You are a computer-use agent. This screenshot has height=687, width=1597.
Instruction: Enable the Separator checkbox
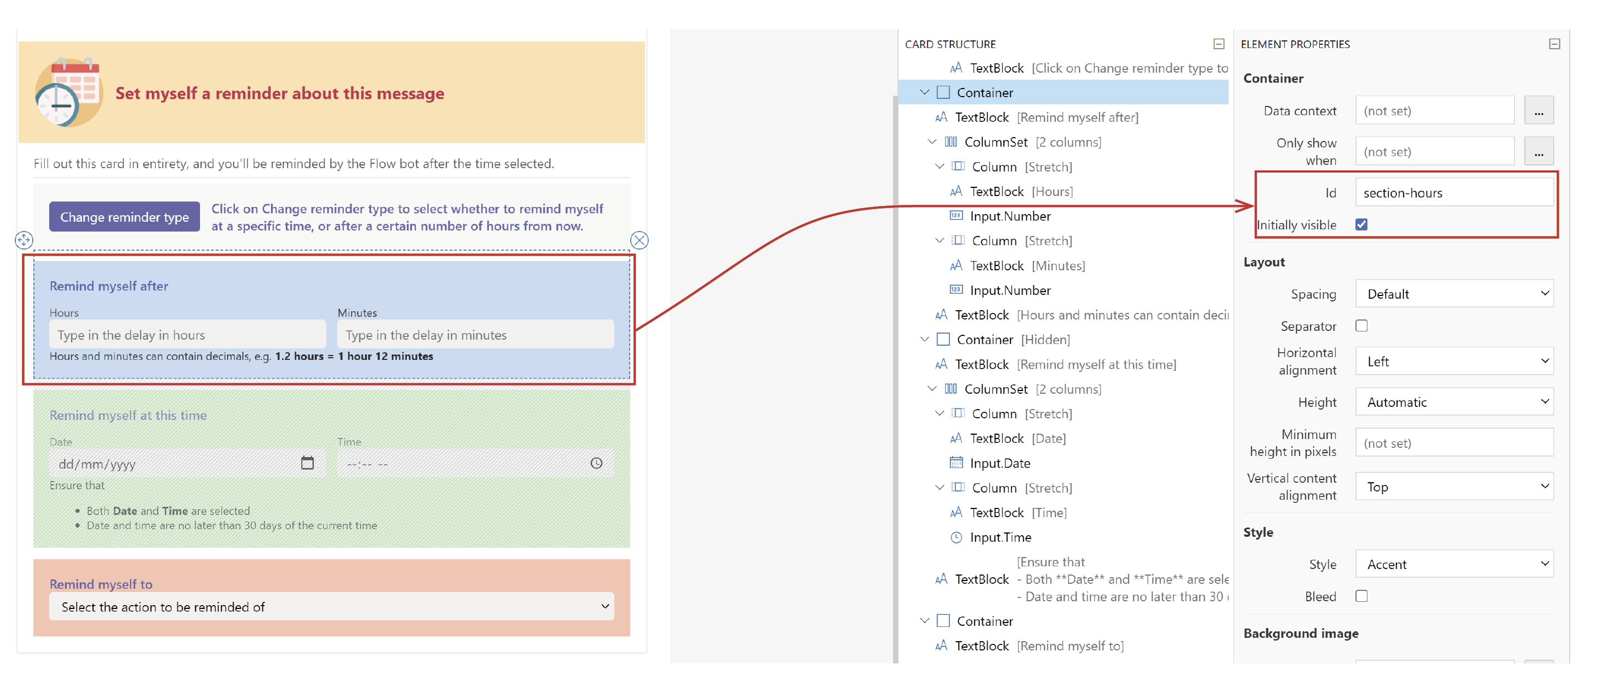[1361, 325]
